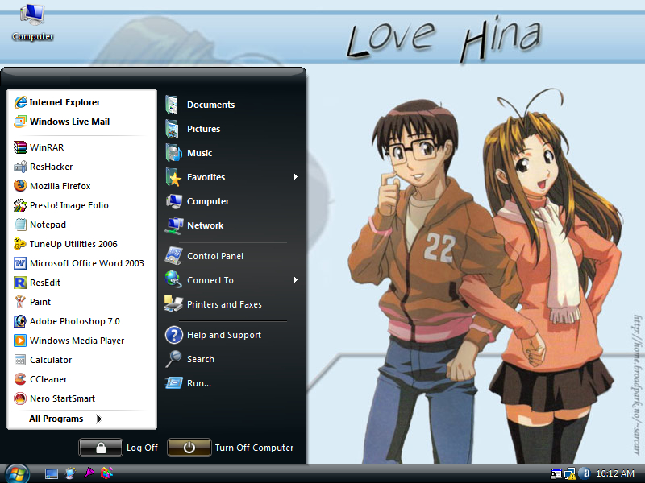
Task: Expand the Connect To submenu arrow
Action: pos(295,280)
